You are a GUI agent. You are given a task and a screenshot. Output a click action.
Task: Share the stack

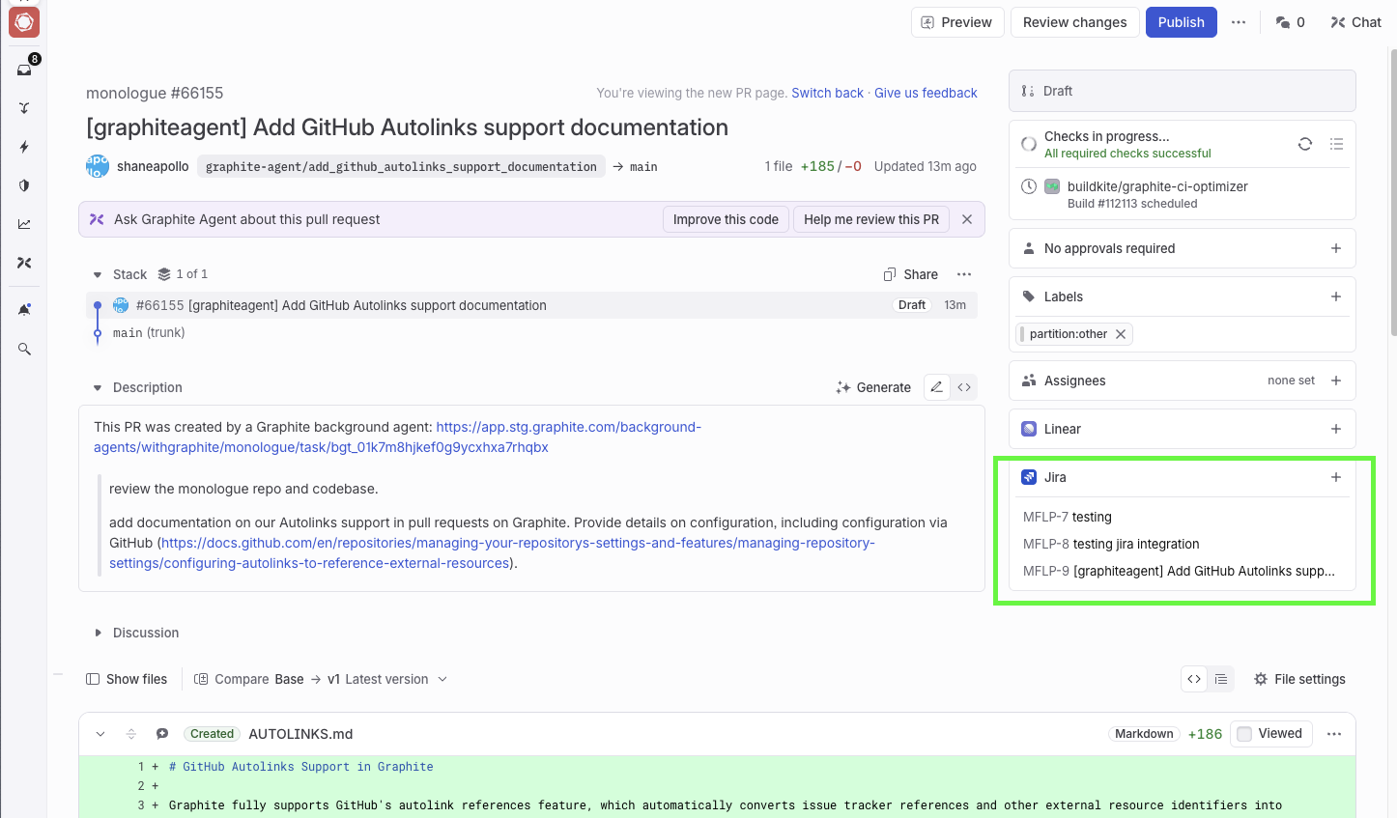[x=911, y=274]
